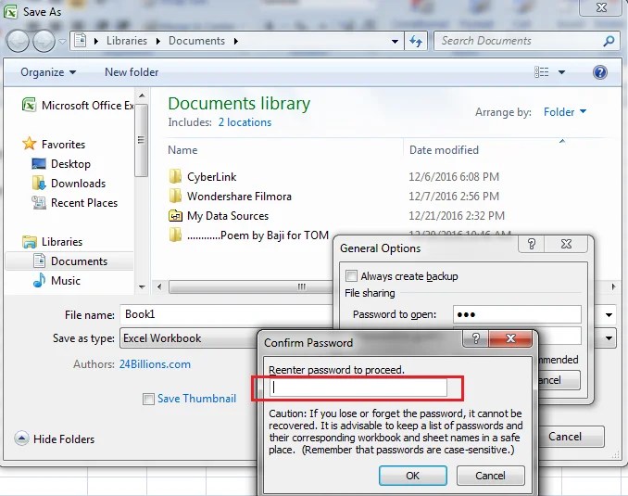This screenshot has height=496, width=628.
Task: Click the date 12/6/2016 6:08 PM
Action: coord(454,177)
